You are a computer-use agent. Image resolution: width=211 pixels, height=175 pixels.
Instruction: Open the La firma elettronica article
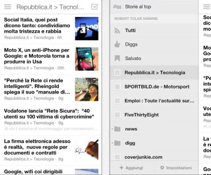(37, 147)
